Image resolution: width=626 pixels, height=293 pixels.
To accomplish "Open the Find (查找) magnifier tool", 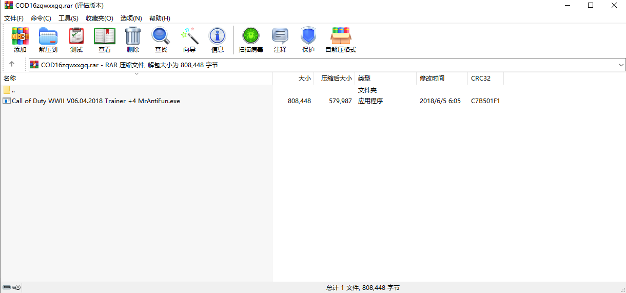I will point(161,40).
